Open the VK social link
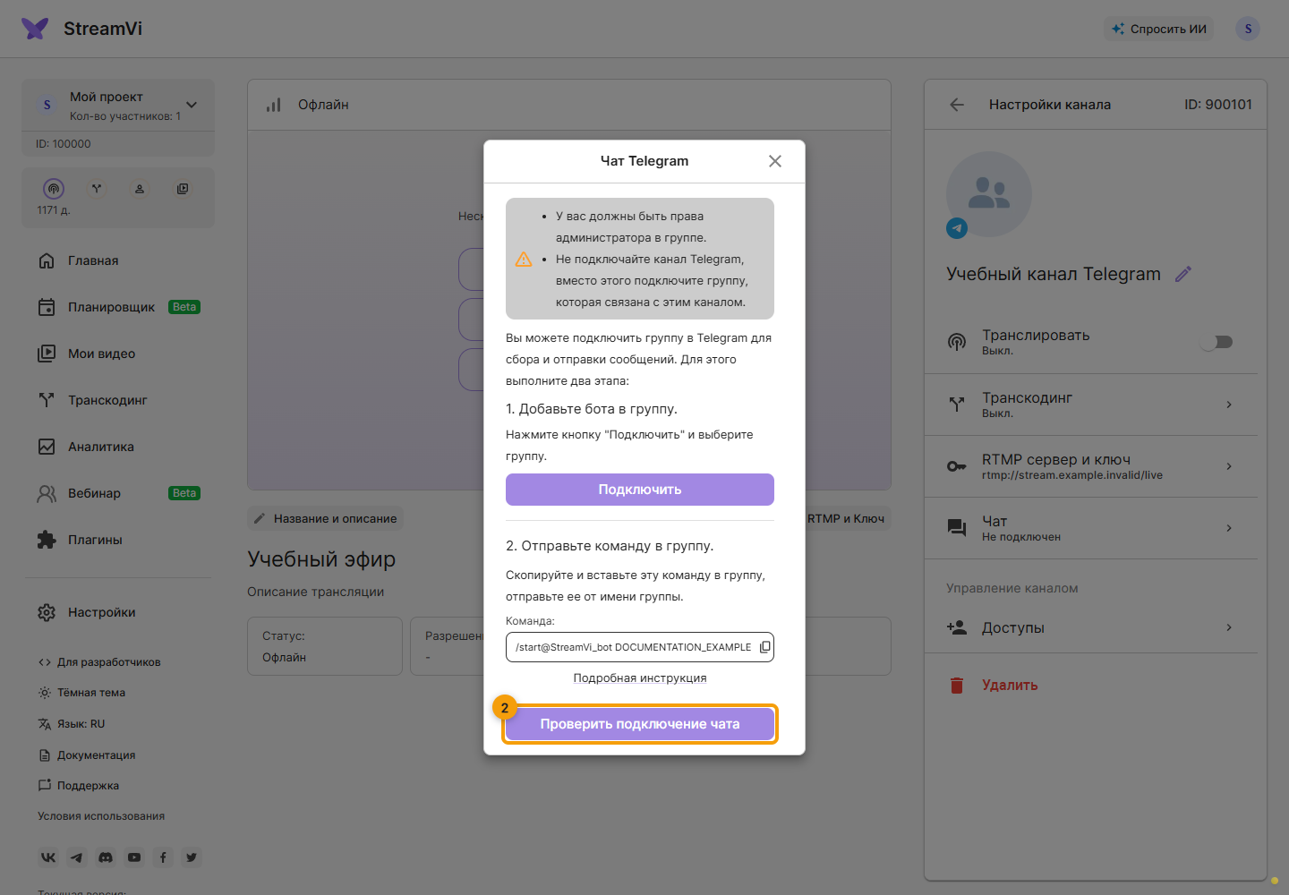 (48, 857)
